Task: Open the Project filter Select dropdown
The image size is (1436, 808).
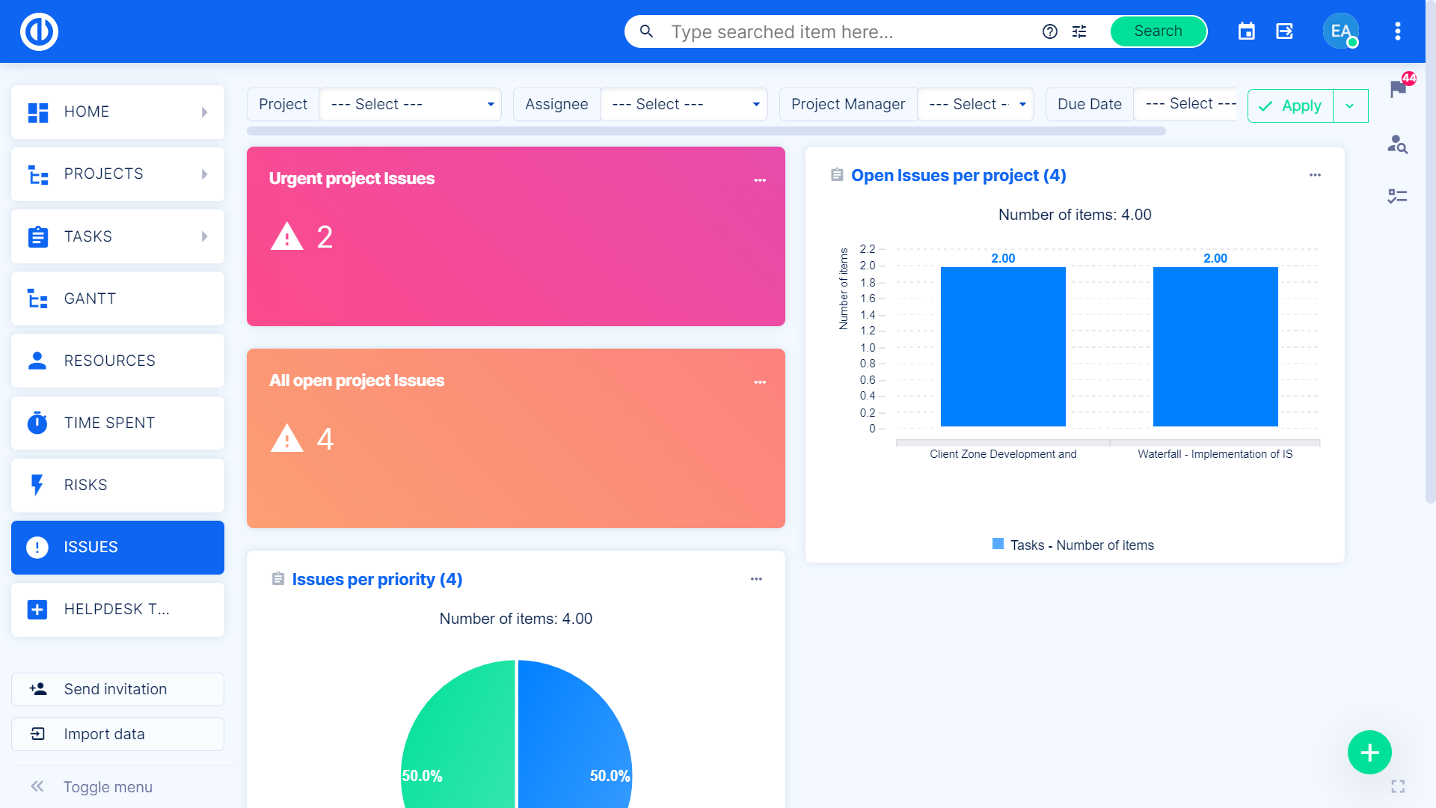Action: tap(410, 105)
